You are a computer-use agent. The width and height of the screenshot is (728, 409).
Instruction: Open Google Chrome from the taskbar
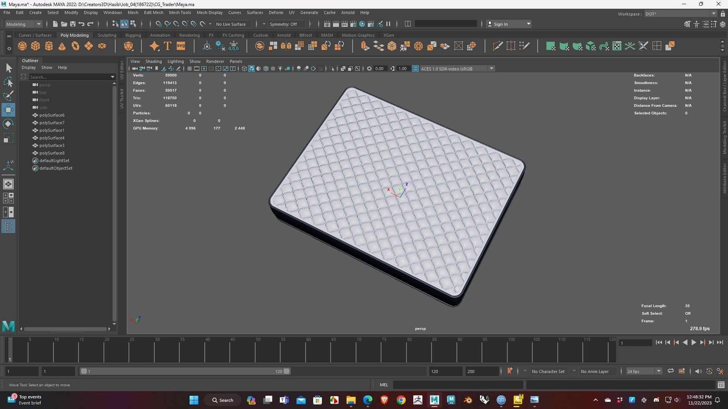coord(401,400)
